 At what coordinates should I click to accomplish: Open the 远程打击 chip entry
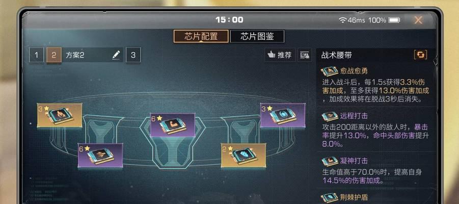click(x=375, y=130)
